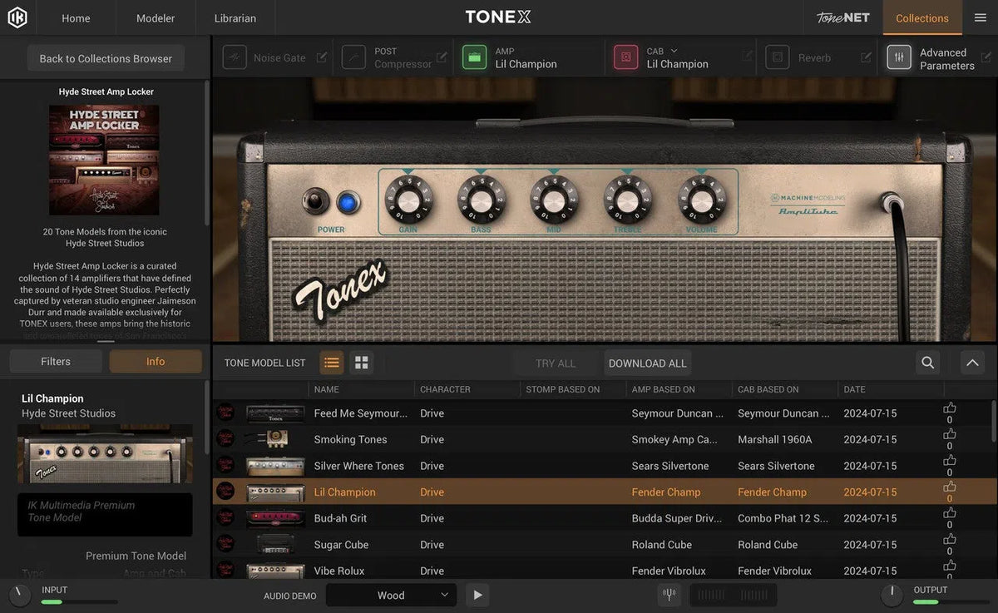The image size is (998, 613).
Task: Open the search magnifier in Tone Model list
Action: [926, 363]
